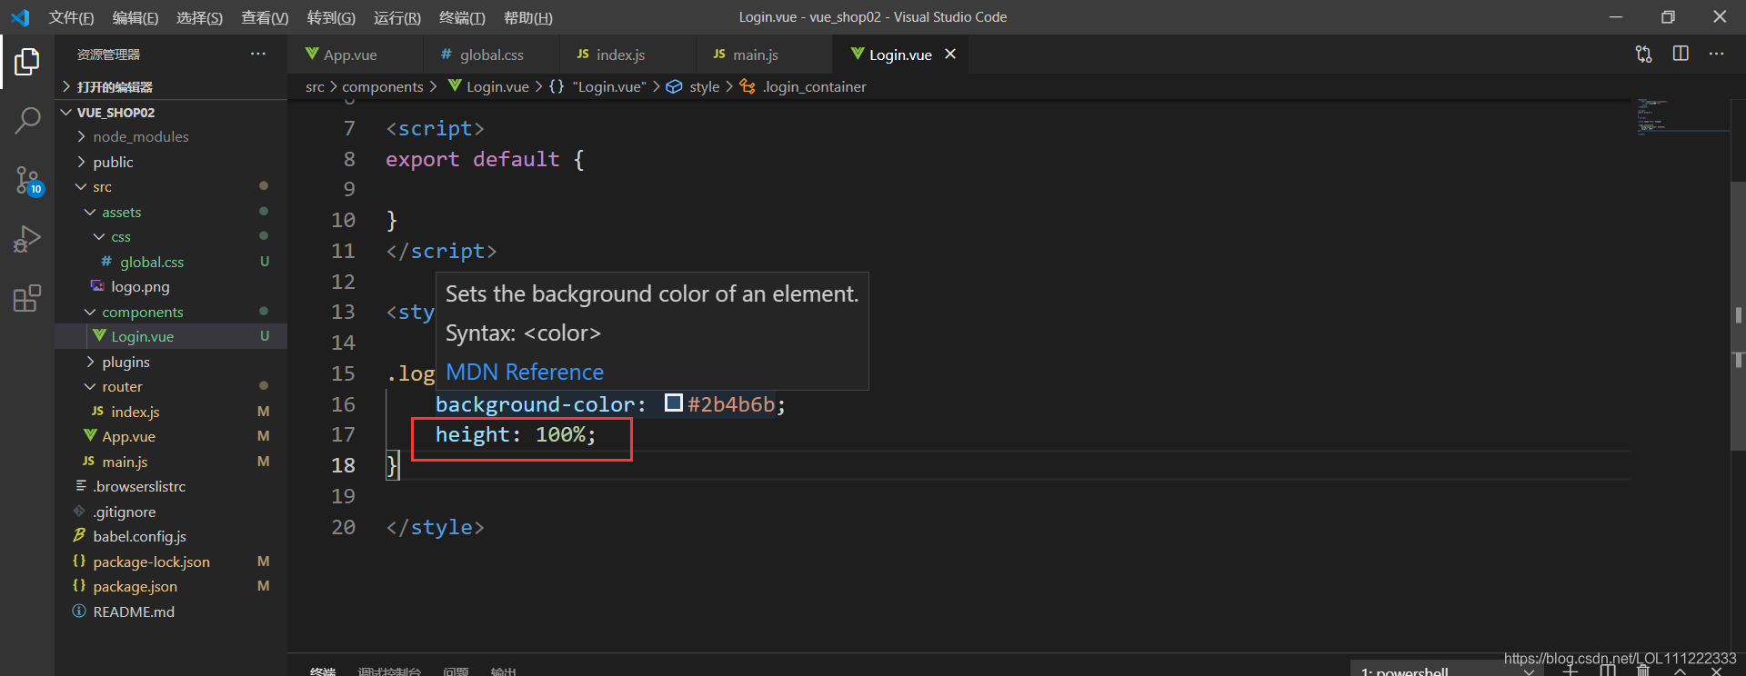Open babel.config.js in explorer
This screenshot has height=676, width=1746.
[171, 536]
